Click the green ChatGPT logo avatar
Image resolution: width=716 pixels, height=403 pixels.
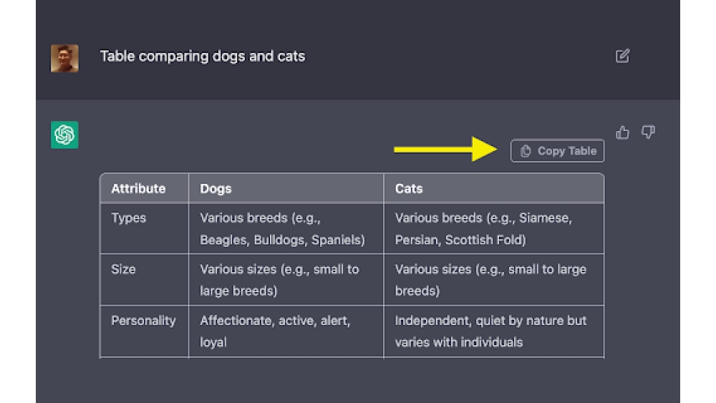tap(64, 135)
